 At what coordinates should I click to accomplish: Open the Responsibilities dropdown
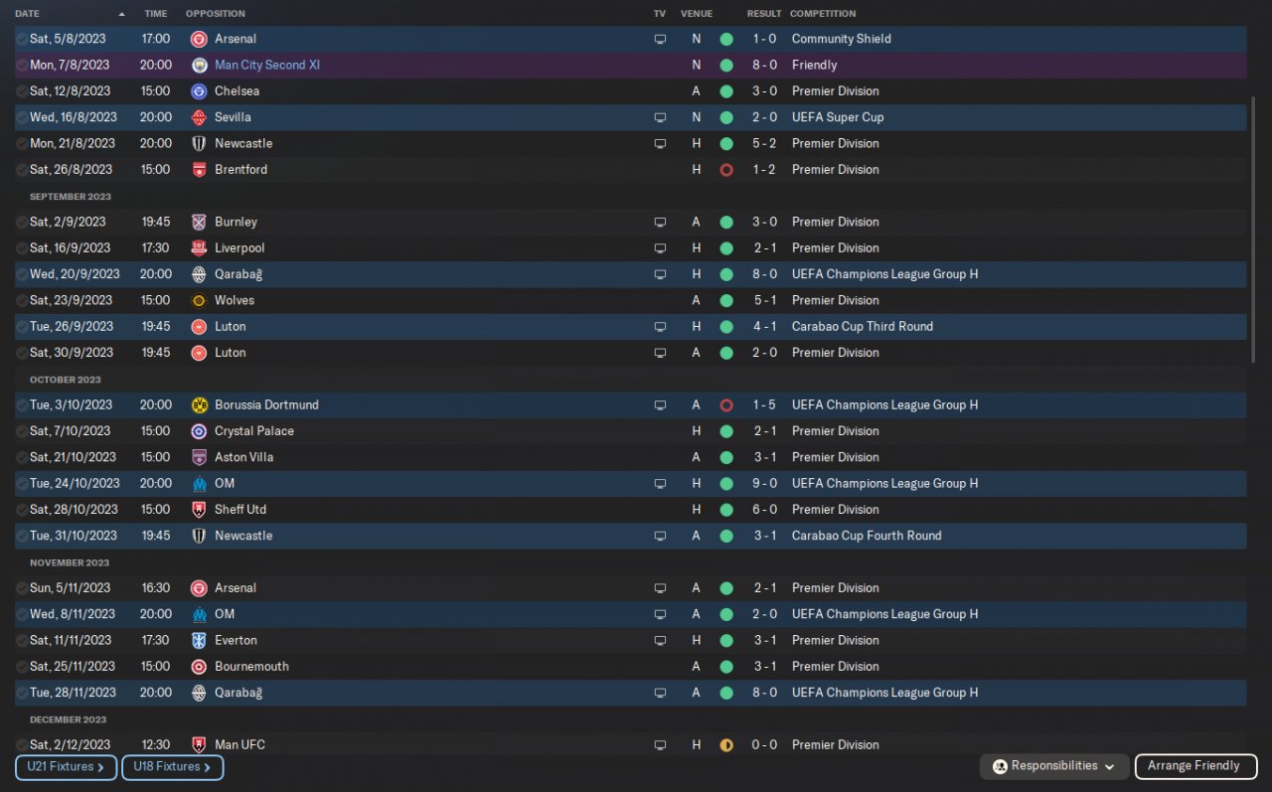[x=1054, y=766]
